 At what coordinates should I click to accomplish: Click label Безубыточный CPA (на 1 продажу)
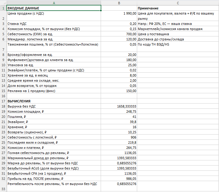pos(37,173)
